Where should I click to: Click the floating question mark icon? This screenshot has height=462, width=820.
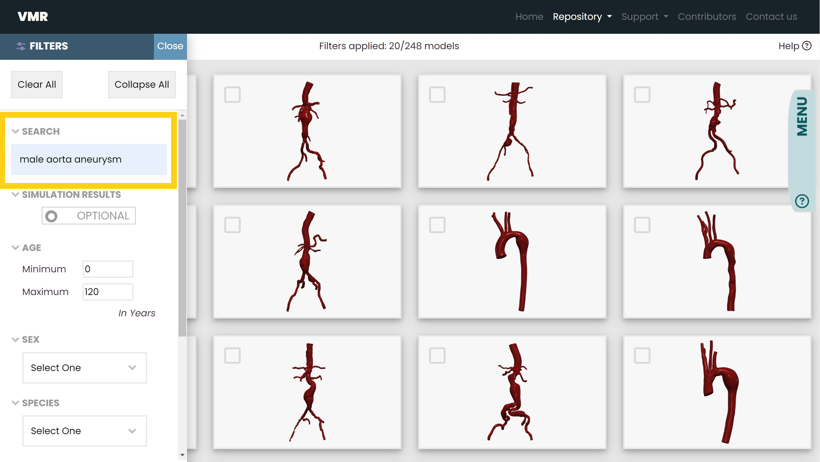click(802, 201)
